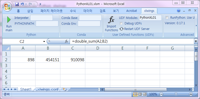Undo the last action
200x99 pixels.
[x=22, y=4]
